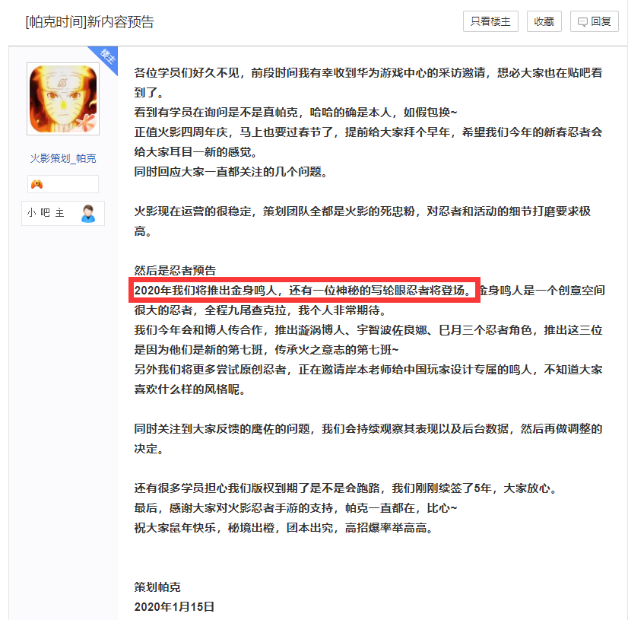The height and width of the screenshot is (620, 628).
Task: Click the paragraph about 博人传合作
Action: click(x=368, y=339)
